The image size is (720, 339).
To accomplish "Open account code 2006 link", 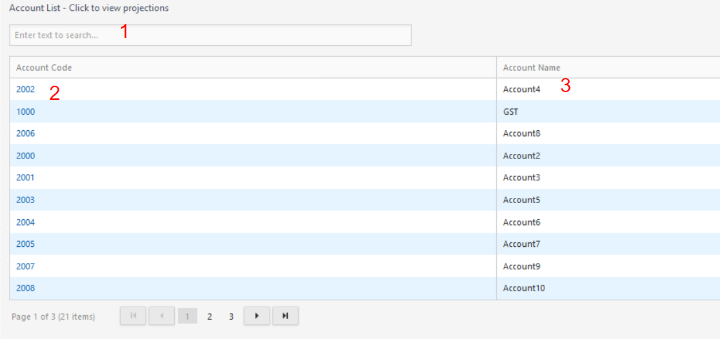I will (25, 133).
